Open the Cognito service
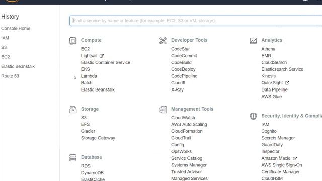Viewport: 322px width, 181px height. [x=269, y=131]
